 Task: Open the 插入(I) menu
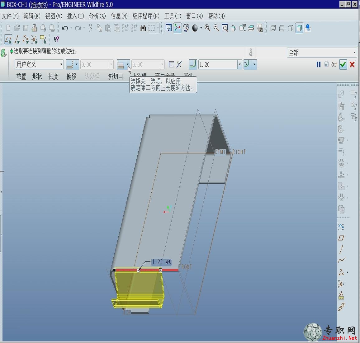[x=76, y=16]
